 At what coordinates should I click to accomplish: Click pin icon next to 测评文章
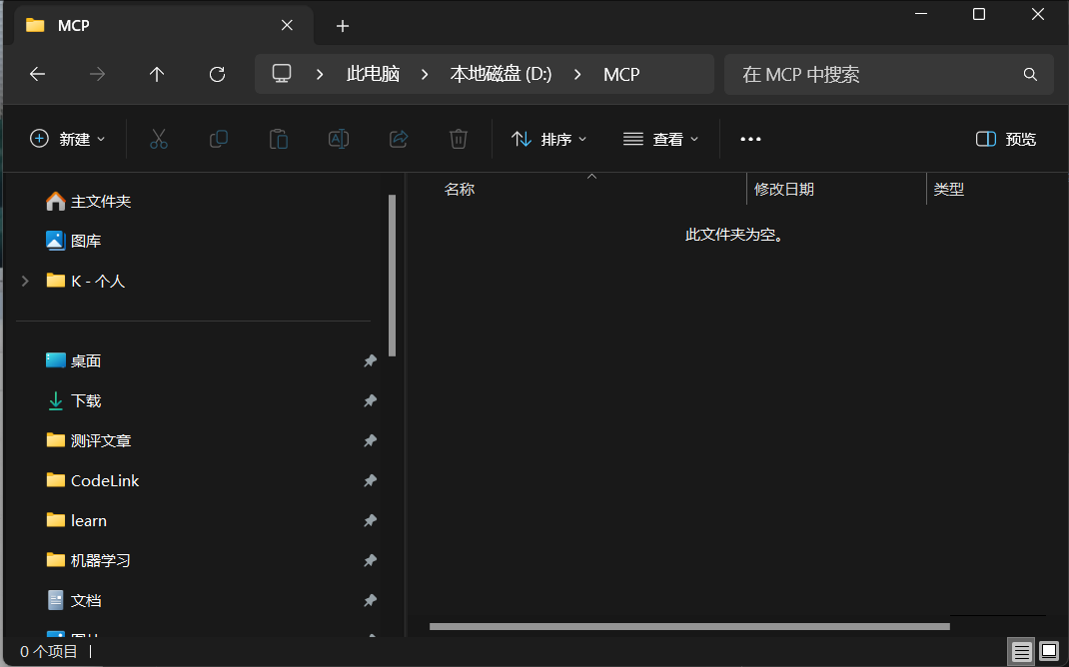point(371,440)
